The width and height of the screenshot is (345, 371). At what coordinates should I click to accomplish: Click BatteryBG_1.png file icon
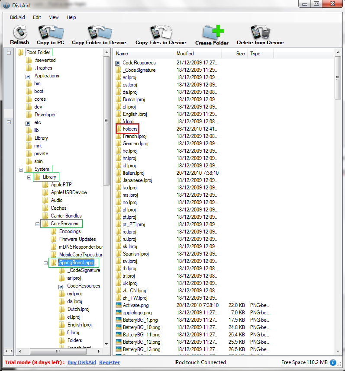tap(119, 320)
